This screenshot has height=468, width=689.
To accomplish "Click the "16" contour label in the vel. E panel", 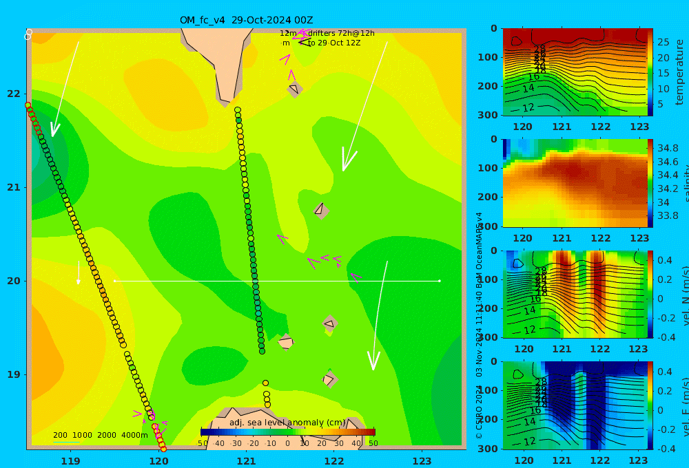I will point(535,410).
